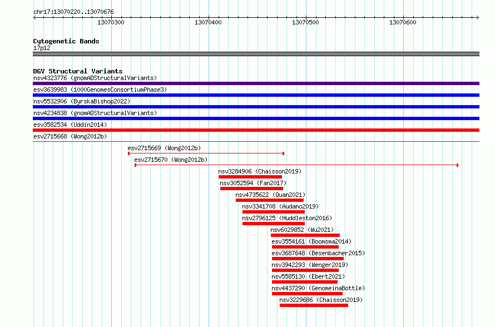
Task: Select the blue esv3639983 variant bar
Action: [x=256, y=95]
